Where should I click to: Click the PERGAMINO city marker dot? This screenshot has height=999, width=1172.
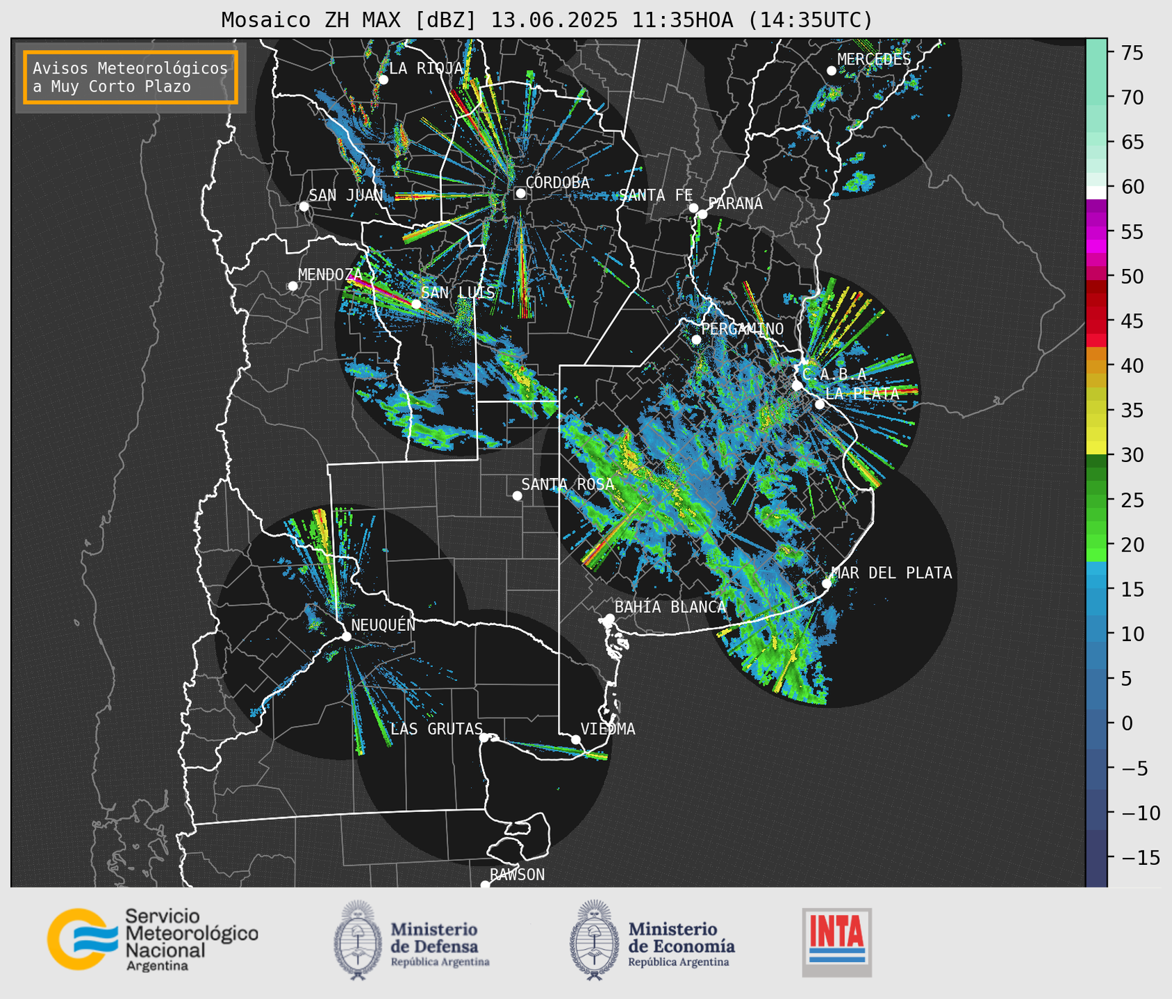pyautogui.click(x=696, y=340)
